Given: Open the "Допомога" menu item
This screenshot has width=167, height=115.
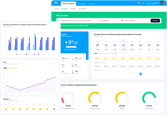Looking at the screenshot, I should pyautogui.click(x=92, y=4).
